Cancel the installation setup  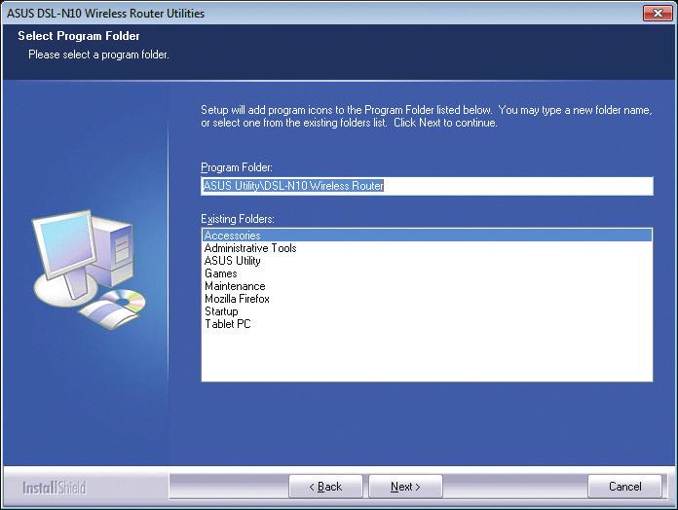click(x=624, y=487)
